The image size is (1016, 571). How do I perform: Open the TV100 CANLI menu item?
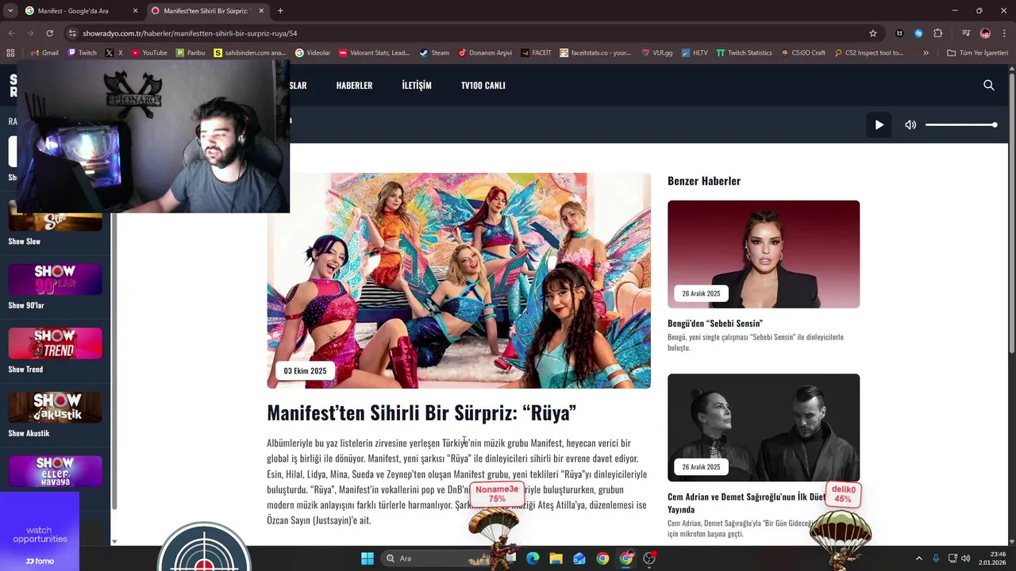[483, 85]
